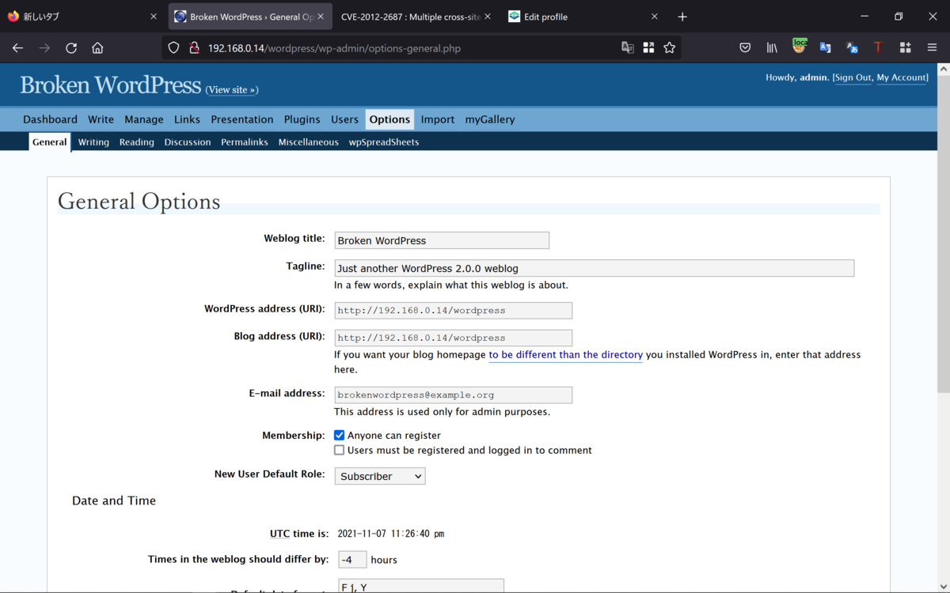The image size is (950, 593).
Task: Close the Edit profile tab
Action: pos(655,17)
